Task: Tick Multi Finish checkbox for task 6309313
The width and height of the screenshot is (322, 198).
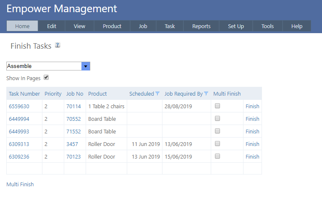Action: pyautogui.click(x=217, y=144)
